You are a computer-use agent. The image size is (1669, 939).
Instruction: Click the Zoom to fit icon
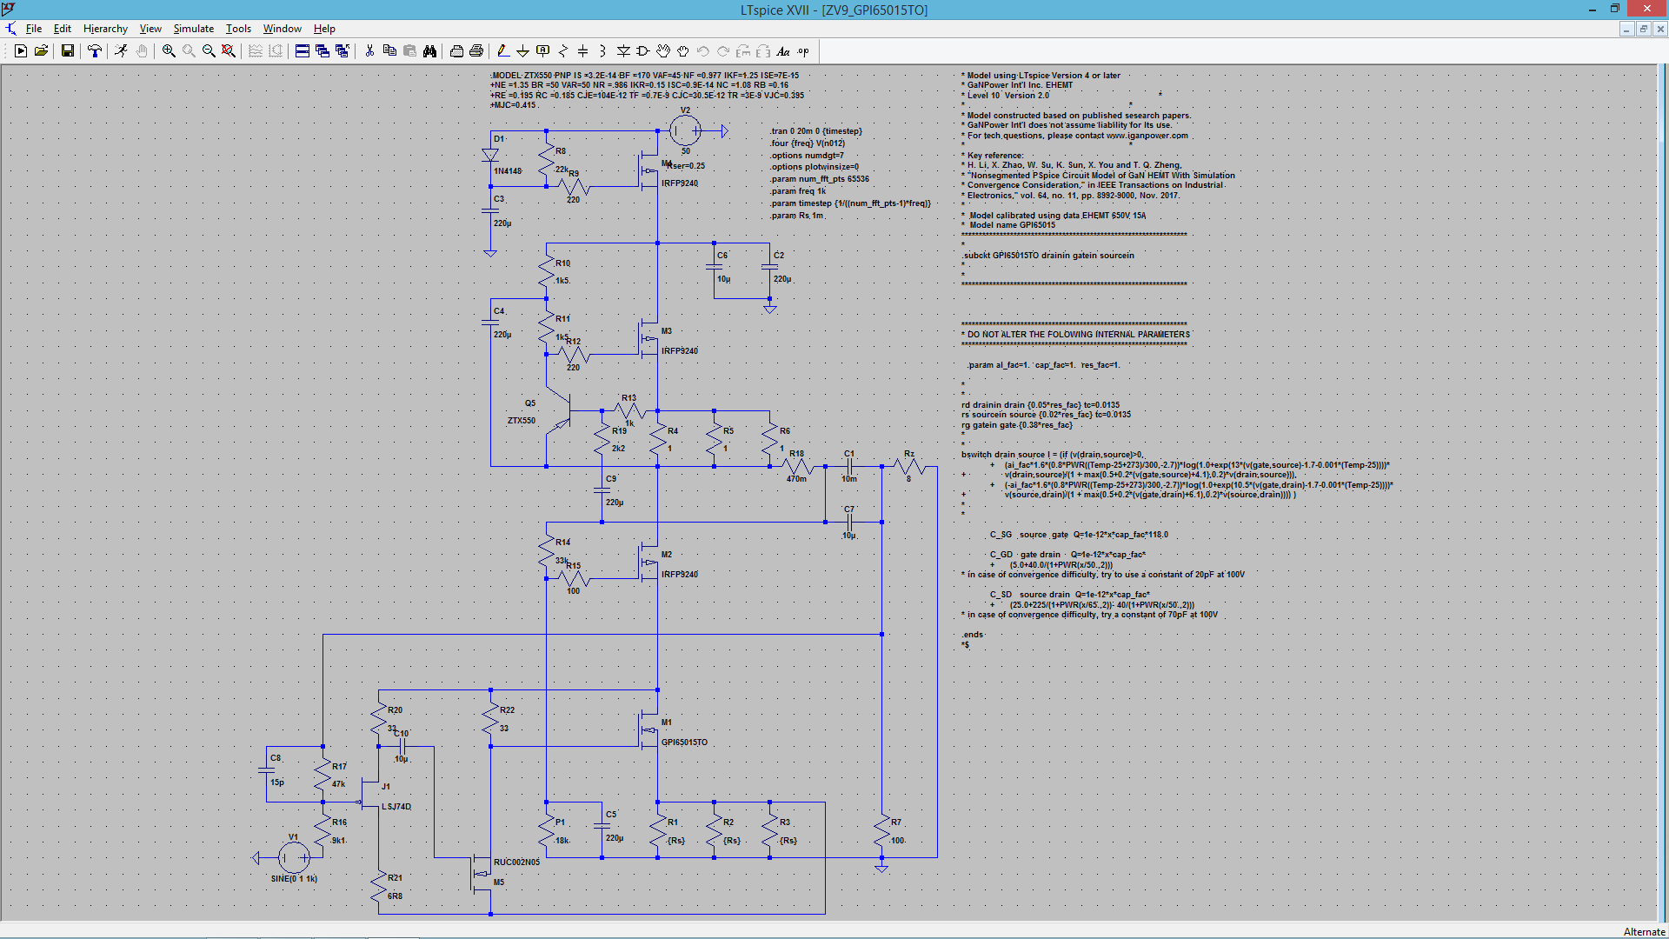click(x=229, y=51)
